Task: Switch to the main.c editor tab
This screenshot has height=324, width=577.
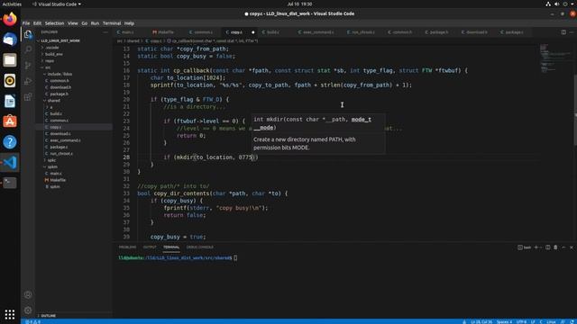Action: pyautogui.click(x=128, y=32)
